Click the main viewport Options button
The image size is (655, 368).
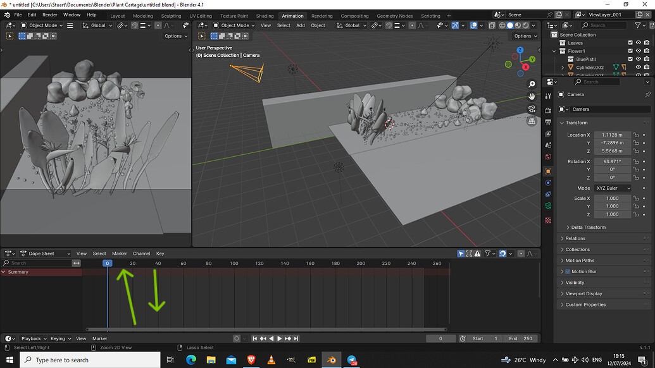click(525, 36)
